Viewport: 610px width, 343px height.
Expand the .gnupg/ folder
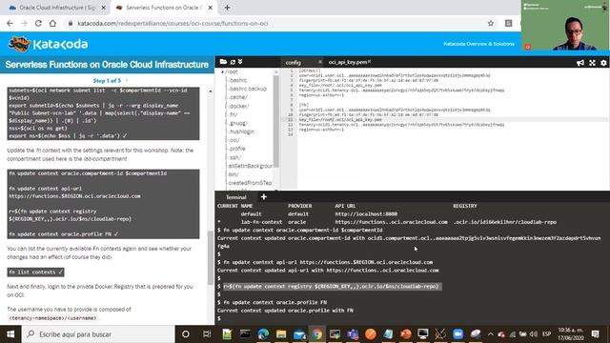238,123
